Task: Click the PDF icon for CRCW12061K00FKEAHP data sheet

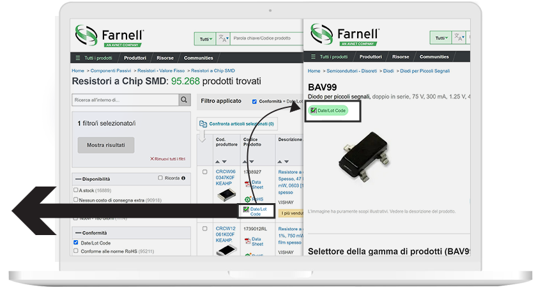Action: (247, 241)
